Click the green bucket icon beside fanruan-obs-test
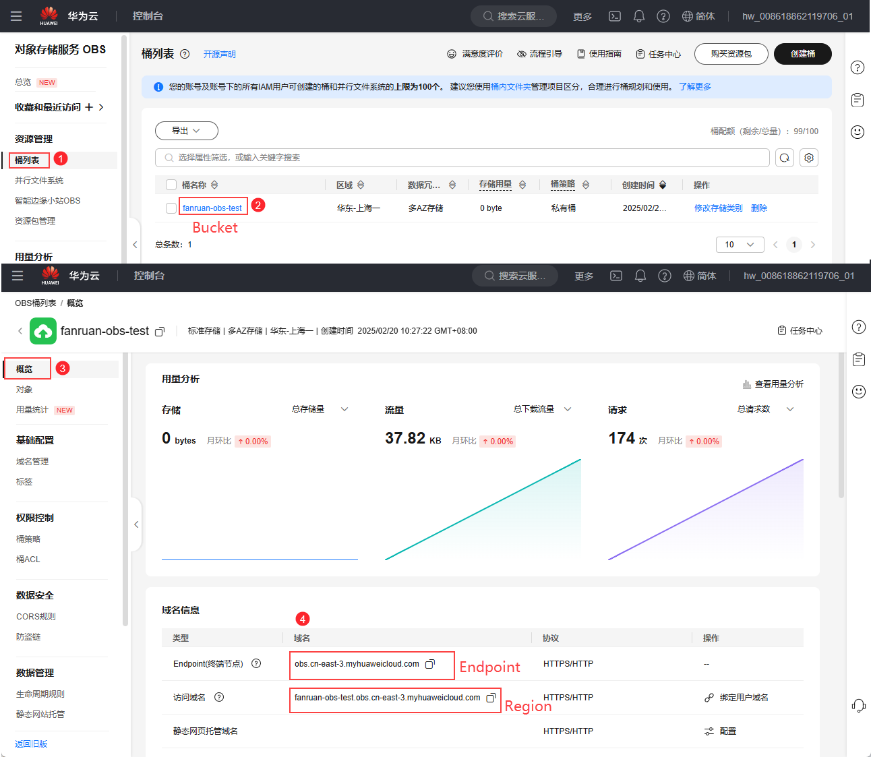Image resolution: width=871 pixels, height=757 pixels. (x=43, y=331)
